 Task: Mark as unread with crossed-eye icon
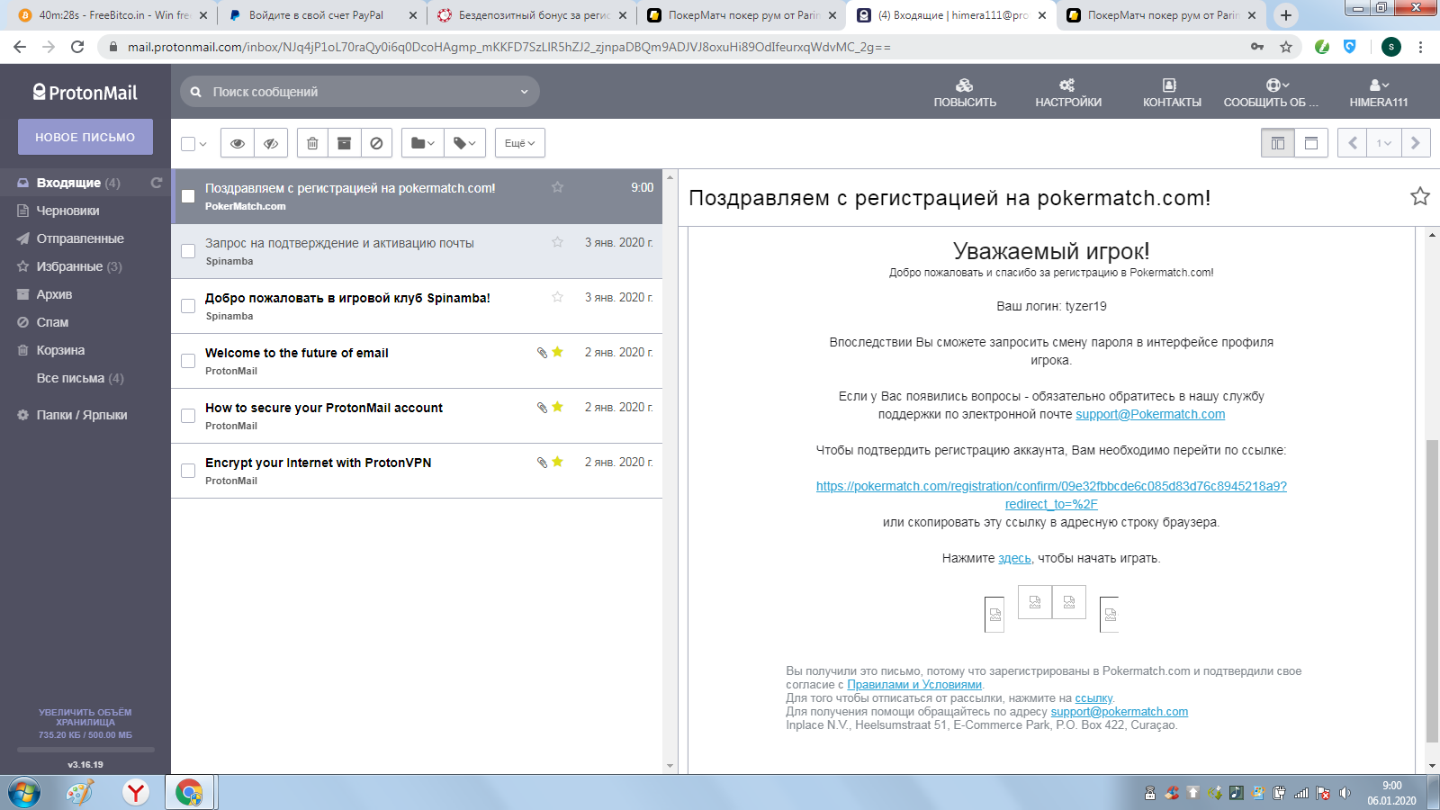[270, 143]
